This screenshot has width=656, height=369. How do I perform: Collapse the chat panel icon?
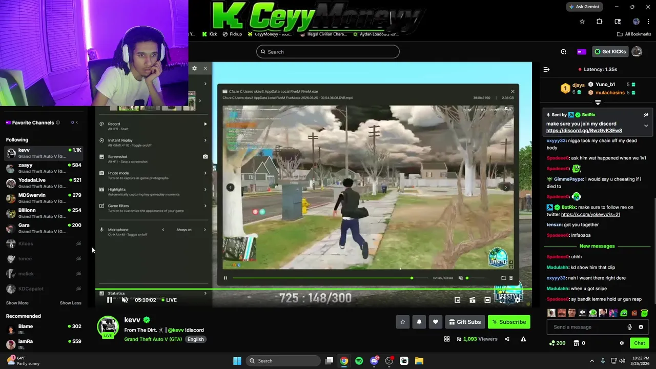pyautogui.click(x=546, y=69)
